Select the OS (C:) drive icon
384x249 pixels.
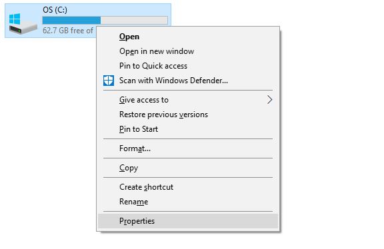(x=23, y=24)
